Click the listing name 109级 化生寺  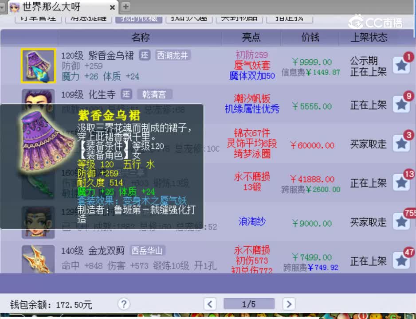pyautogui.click(x=88, y=94)
